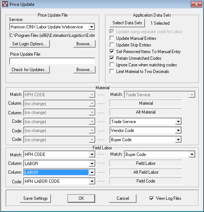
Task: Open the Service dropdown list
Action: 91,27
